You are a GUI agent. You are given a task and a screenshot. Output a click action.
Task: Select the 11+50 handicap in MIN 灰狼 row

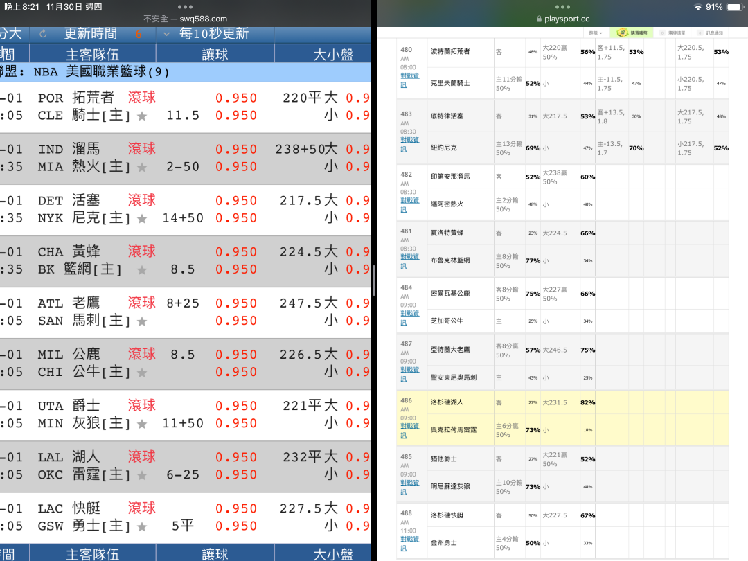click(x=183, y=423)
